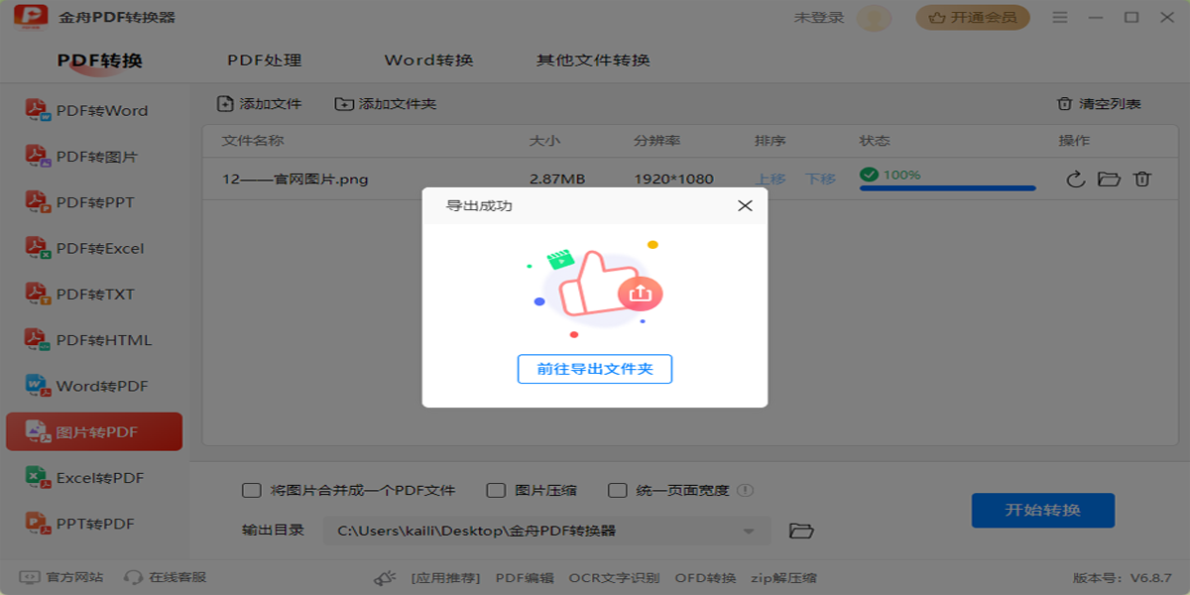Viewport: 1190px width, 595px height.
Task: Click 下移 in the file row
Action: tap(820, 179)
